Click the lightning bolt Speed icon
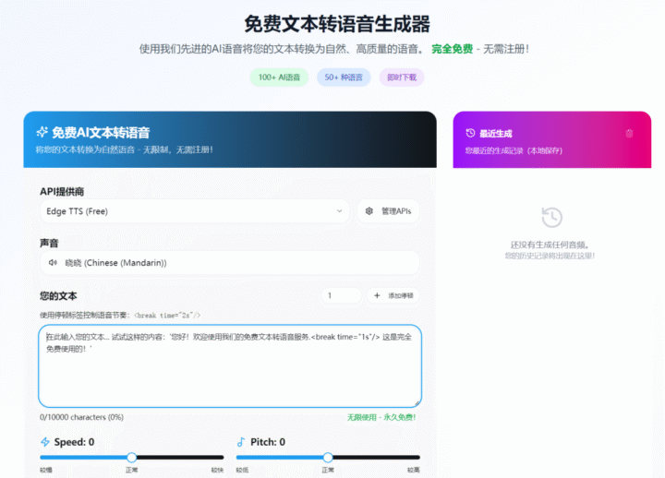Screen dimensions: 665x478 click(45, 442)
